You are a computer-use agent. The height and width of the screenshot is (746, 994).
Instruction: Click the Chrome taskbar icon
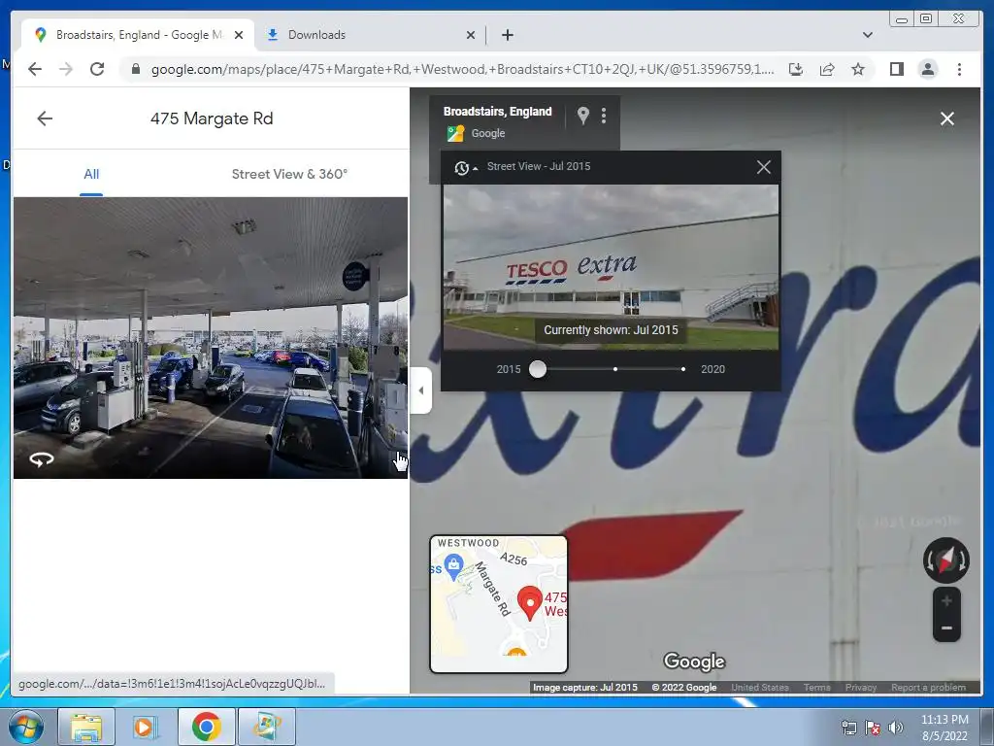pos(206,727)
